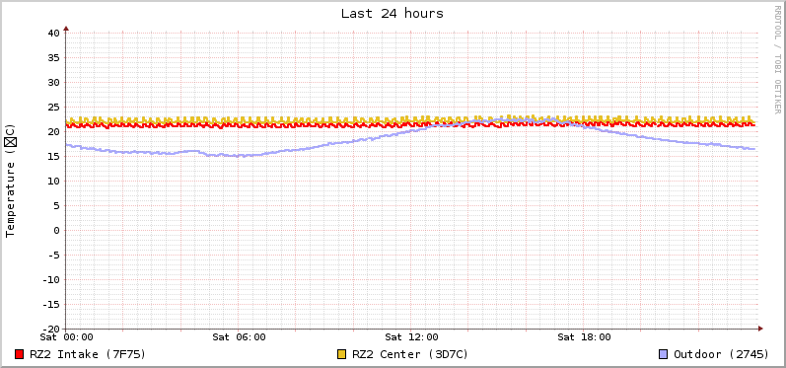786x368 pixels.
Task: Click the 'Sat 12:00' x-axis label
Action: click(411, 336)
